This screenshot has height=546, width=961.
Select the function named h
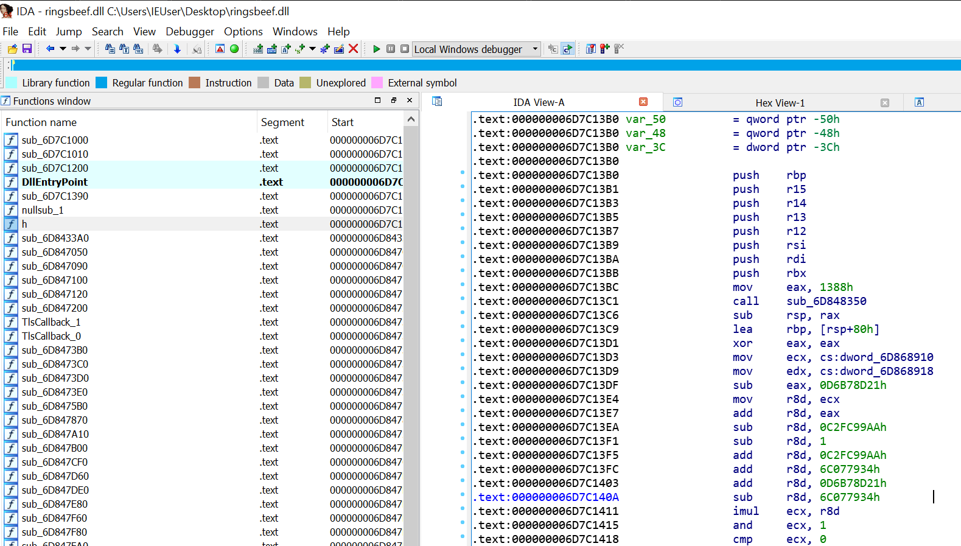click(x=202, y=224)
